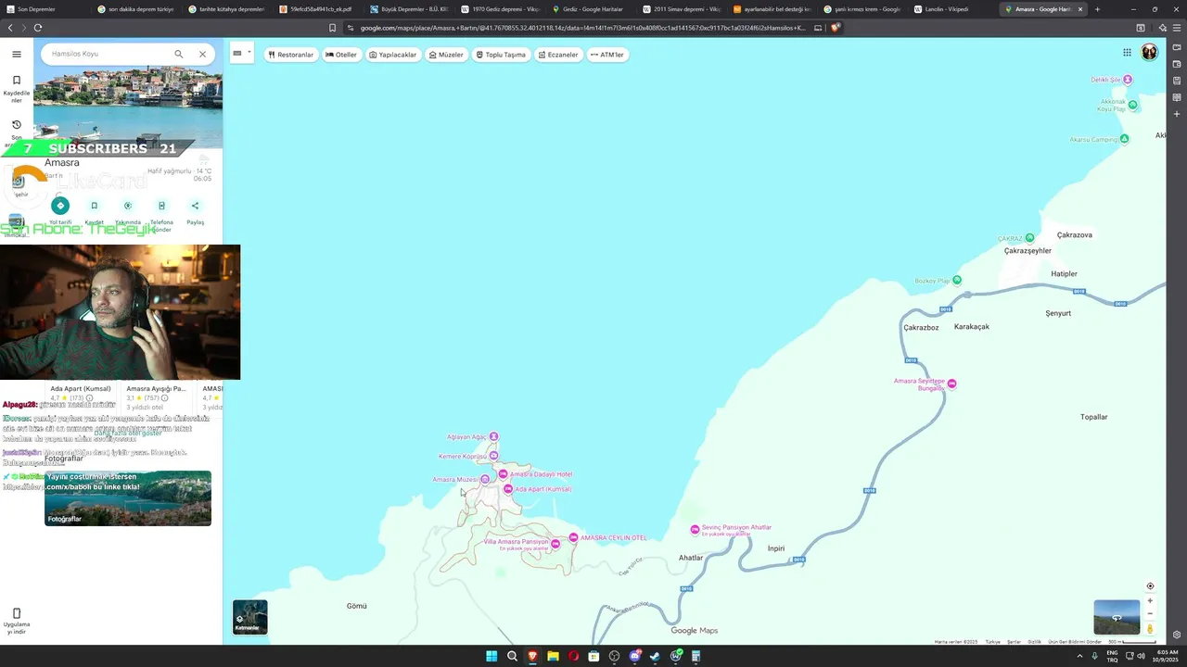1187x667 pixels.
Task: Open the Kaydedilenler saved places panel
Action: [x=17, y=89]
